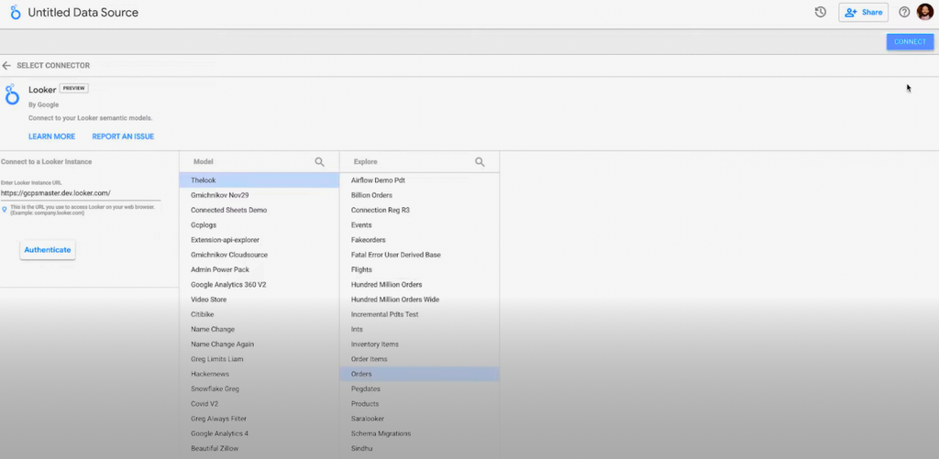
Task: Select the Citibike model
Action: click(x=259, y=314)
